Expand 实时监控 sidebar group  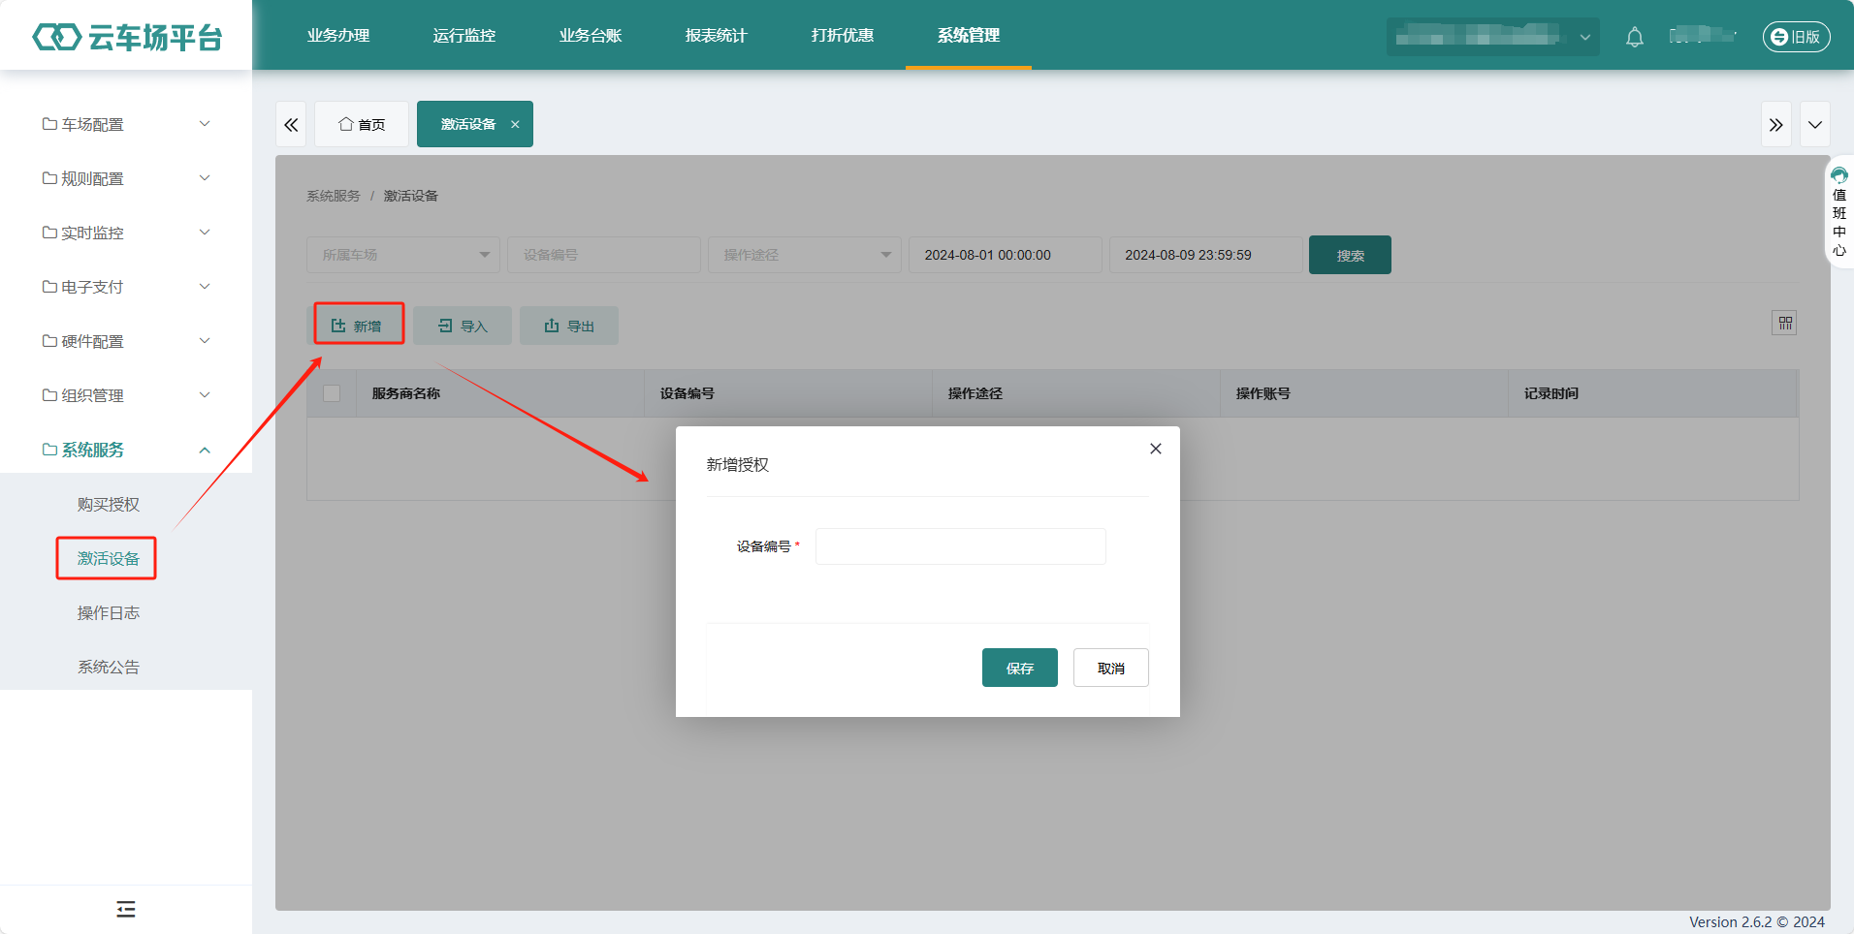[x=126, y=233]
